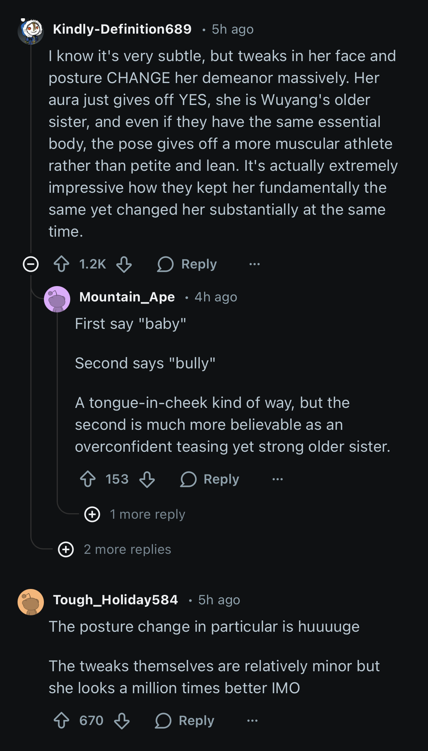Viewport: 428px width, 751px height.
Task: Downvote Mountain_Ape's comment
Action: click(x=147, y=479)
